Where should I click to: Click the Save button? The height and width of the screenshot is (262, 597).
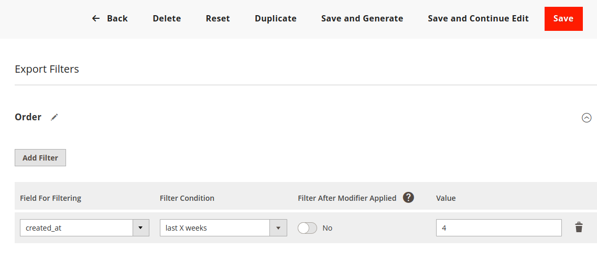(x=563, y=19)
